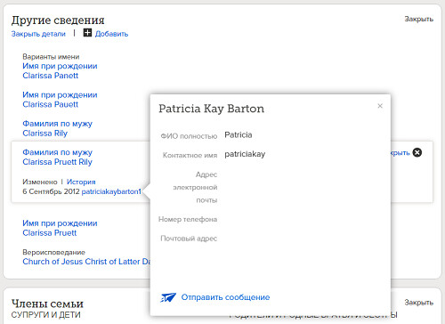Click the Добавить link
Viewport: 445px width, 324px height.
[111, 34]
